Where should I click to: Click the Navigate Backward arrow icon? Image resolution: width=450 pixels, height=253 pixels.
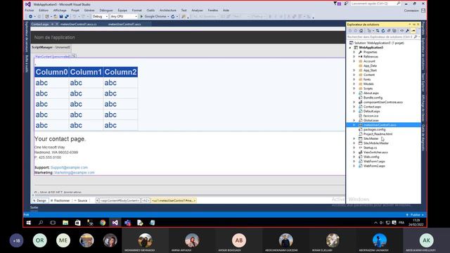[x=30, y=16]
